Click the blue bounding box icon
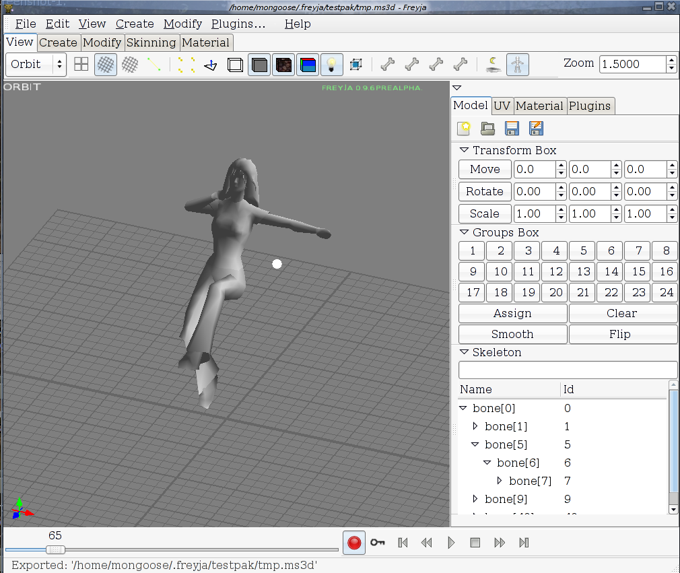Screen dimensions: 680x573 click(x=355, y=65)
